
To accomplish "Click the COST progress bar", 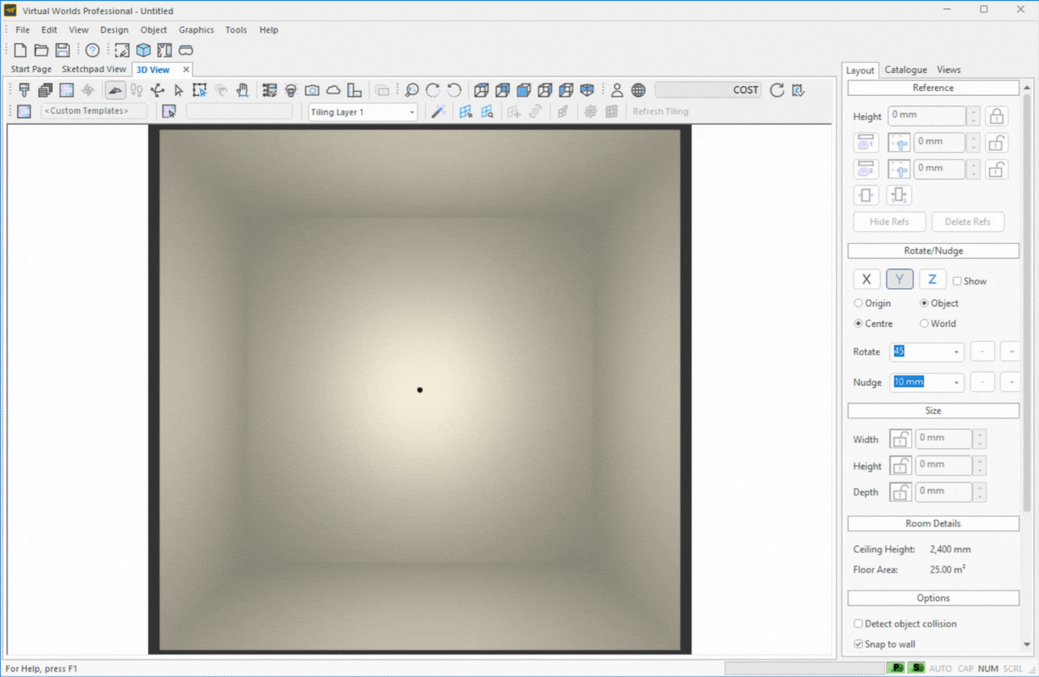I will click(x=708, y=90).
